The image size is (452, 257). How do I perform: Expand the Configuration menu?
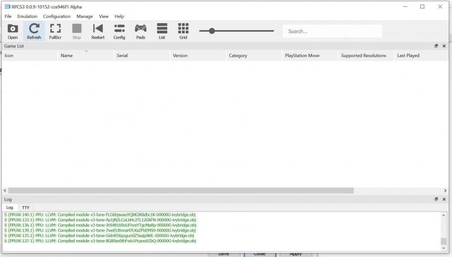pyautogui.click(x=56, y=16)
